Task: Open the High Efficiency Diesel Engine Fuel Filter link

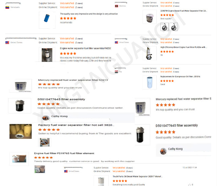Action: tap(184, 47)
